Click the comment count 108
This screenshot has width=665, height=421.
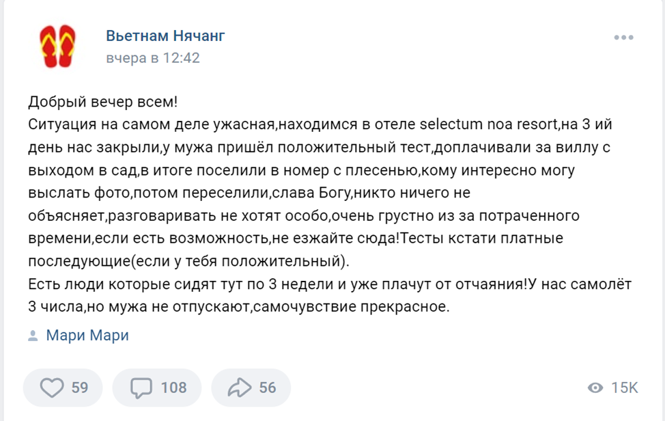(174, 388)
